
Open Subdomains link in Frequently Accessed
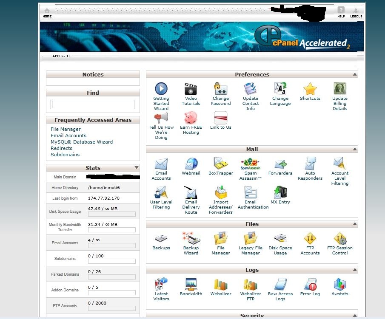[65, 155]
